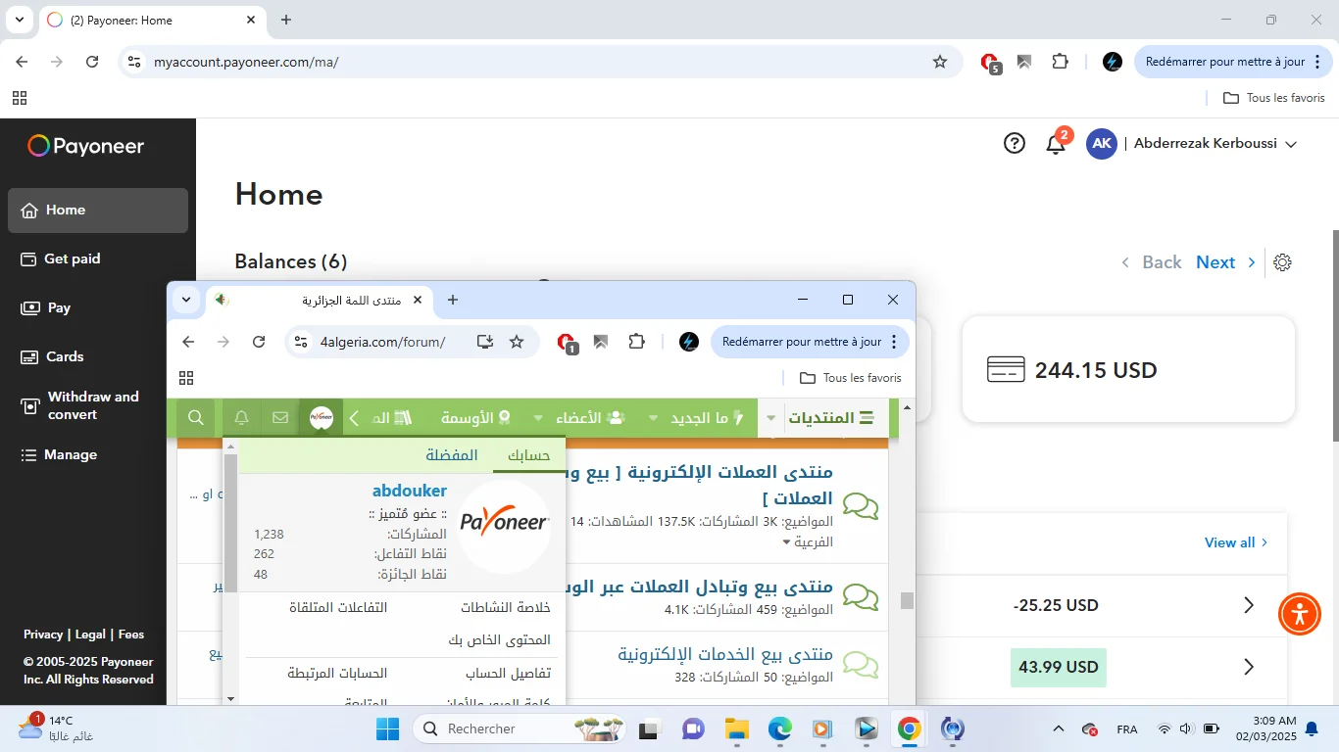Expand the الأعضاء forum menu dropdown
This screenshot has height=752, width=1339.
coord(538,418)
